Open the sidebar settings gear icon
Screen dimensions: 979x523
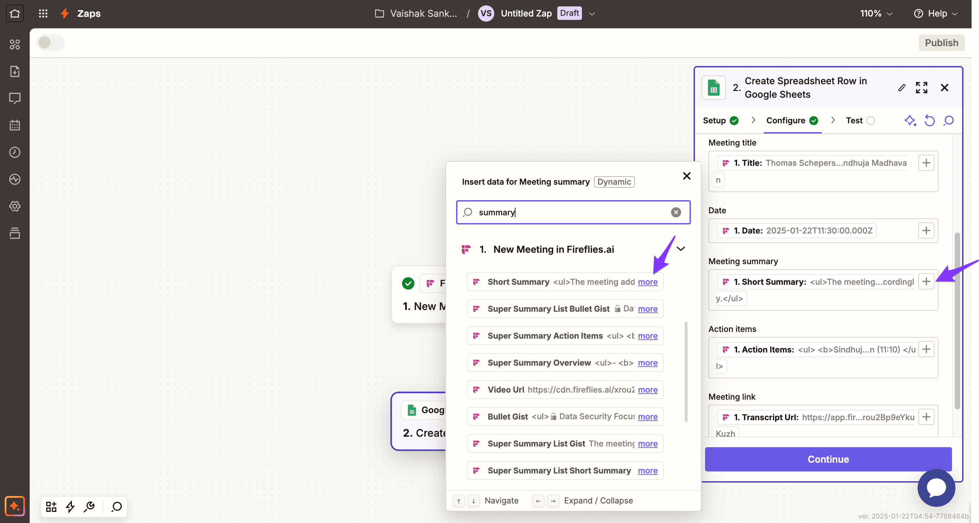[15, 206]
